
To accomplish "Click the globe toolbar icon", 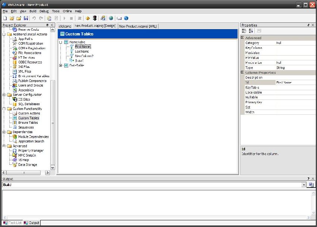I will coord(111,18).
